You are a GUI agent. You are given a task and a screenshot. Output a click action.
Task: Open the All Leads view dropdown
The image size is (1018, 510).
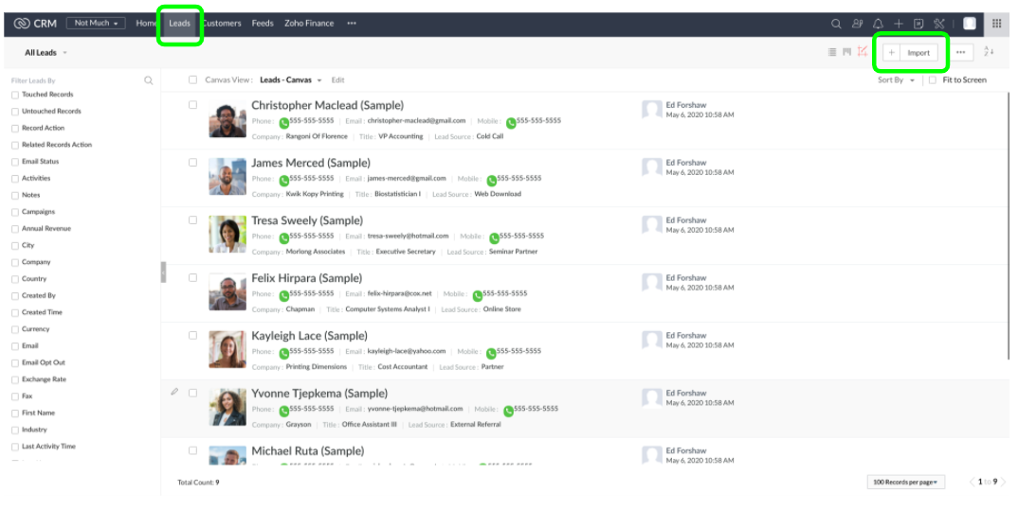pyautogui.click(x=45, y=52)
